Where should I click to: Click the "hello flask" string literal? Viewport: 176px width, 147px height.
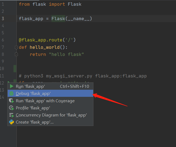66,54
